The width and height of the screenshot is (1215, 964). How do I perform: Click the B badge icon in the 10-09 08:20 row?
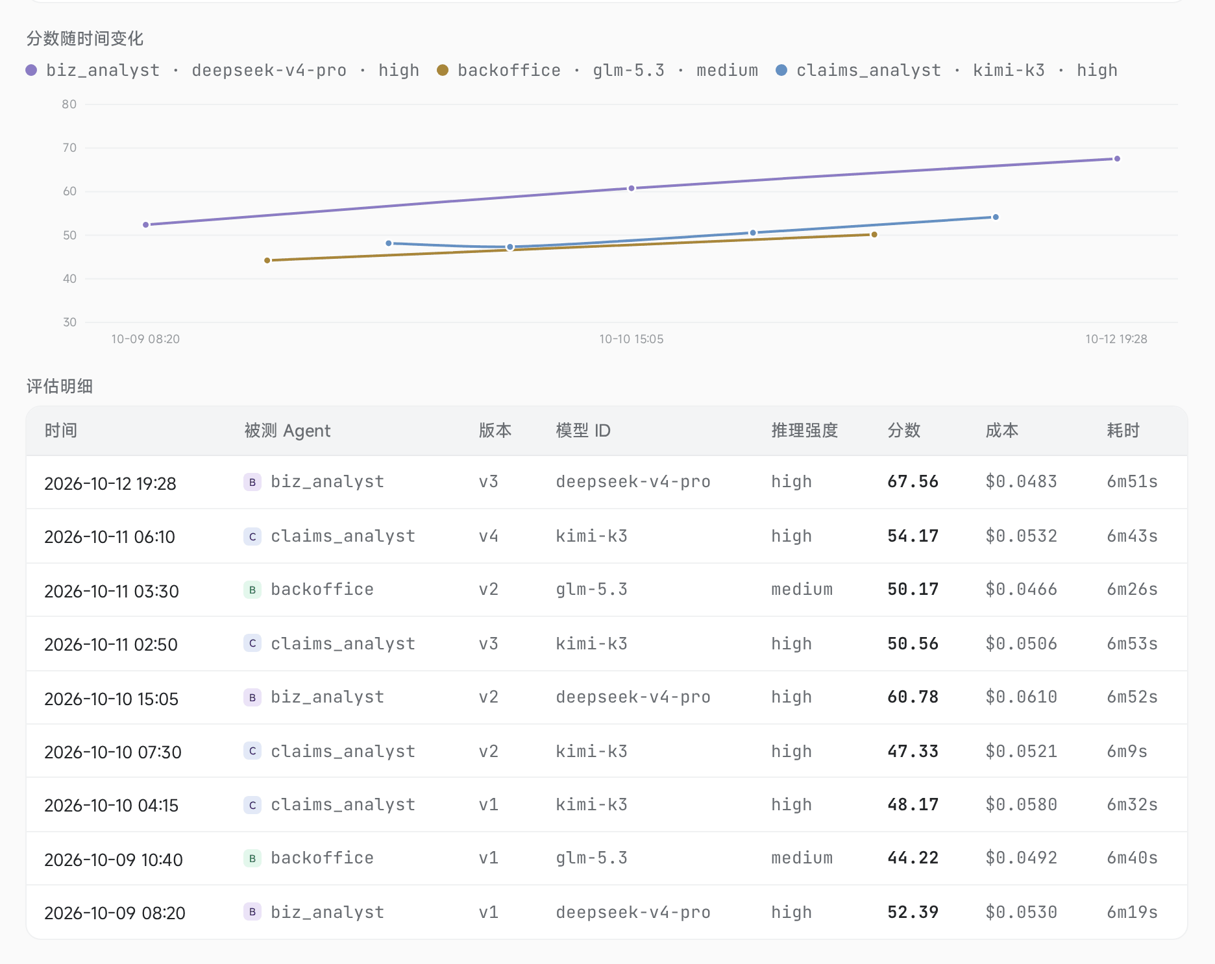(252, 911)
